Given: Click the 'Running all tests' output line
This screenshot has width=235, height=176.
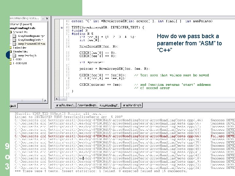Looking at the screenshot, I should point(61,114).
